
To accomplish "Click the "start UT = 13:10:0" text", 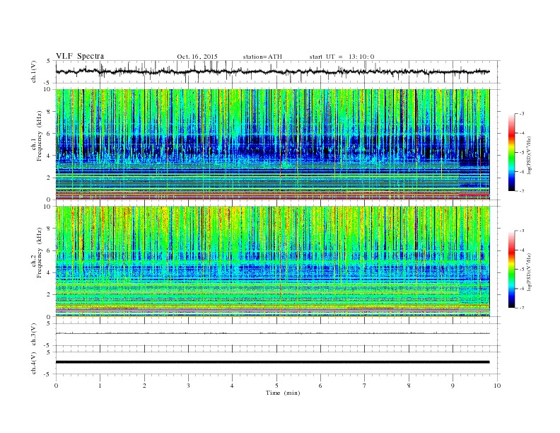I will (342, 57).
